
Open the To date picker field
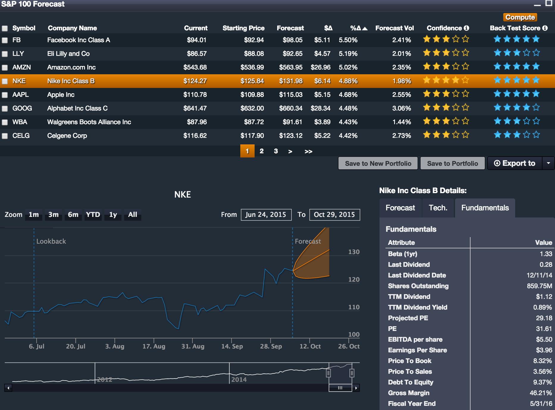(x=334, y=215)
